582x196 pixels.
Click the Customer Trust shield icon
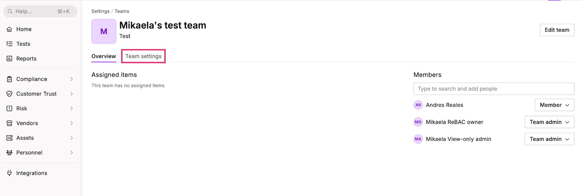click(x=10, y=94)
